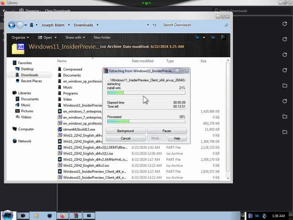293x220 pixels.
Task: Select Win11_23H2_English_x64v2.AMNoHvtL PART file
Action: point(95,159)
